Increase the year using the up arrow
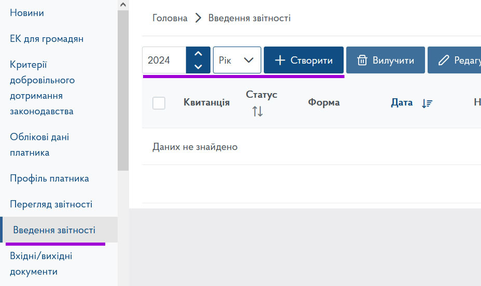The height and width of the screenshot is (286, 481). tap(198, 54)
